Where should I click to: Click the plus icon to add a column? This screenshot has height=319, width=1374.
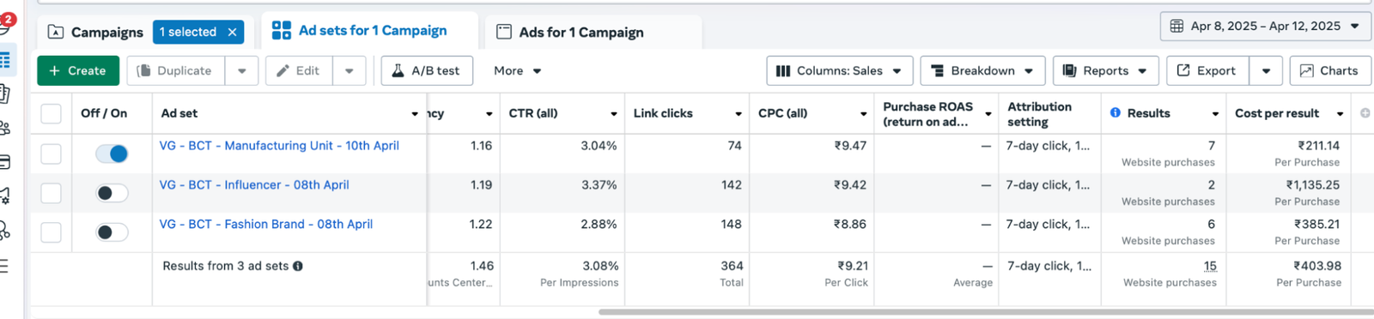(1365, 113)
